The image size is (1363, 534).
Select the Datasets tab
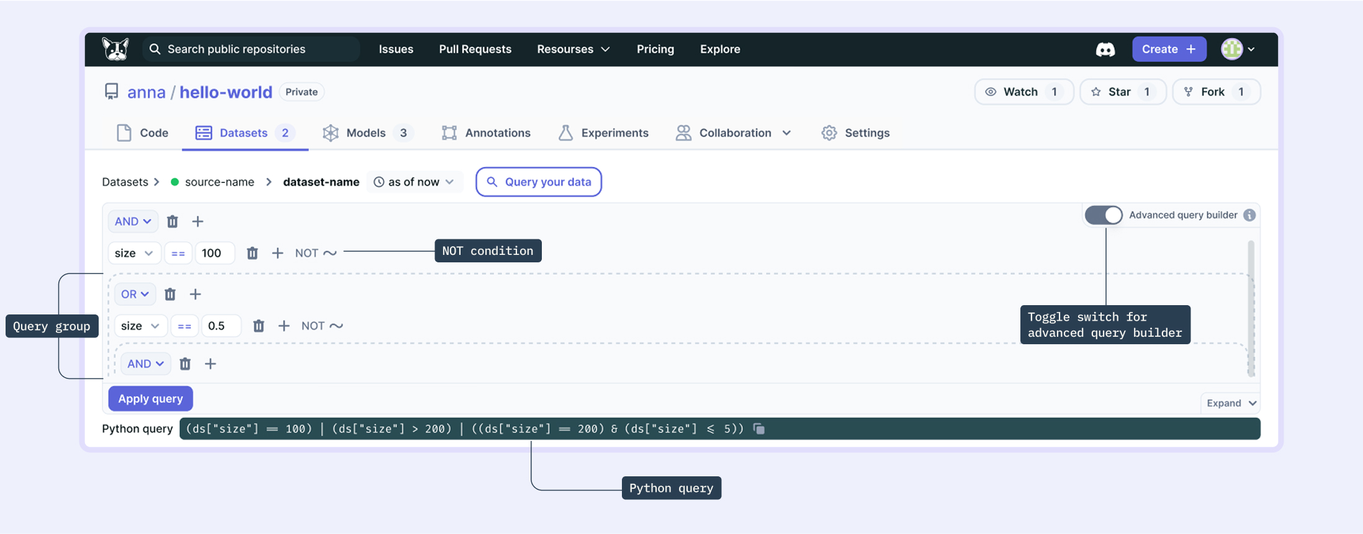245,133
